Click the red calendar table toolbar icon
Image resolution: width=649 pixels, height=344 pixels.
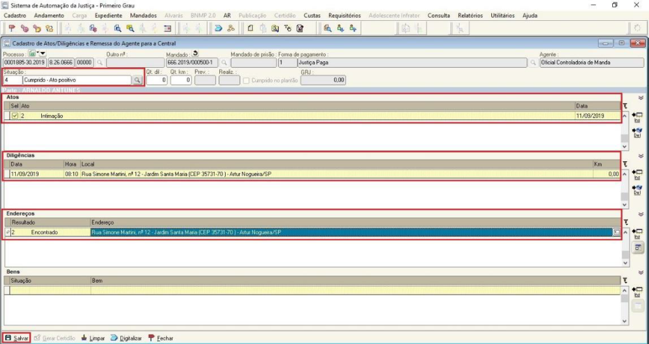[167, 28]
